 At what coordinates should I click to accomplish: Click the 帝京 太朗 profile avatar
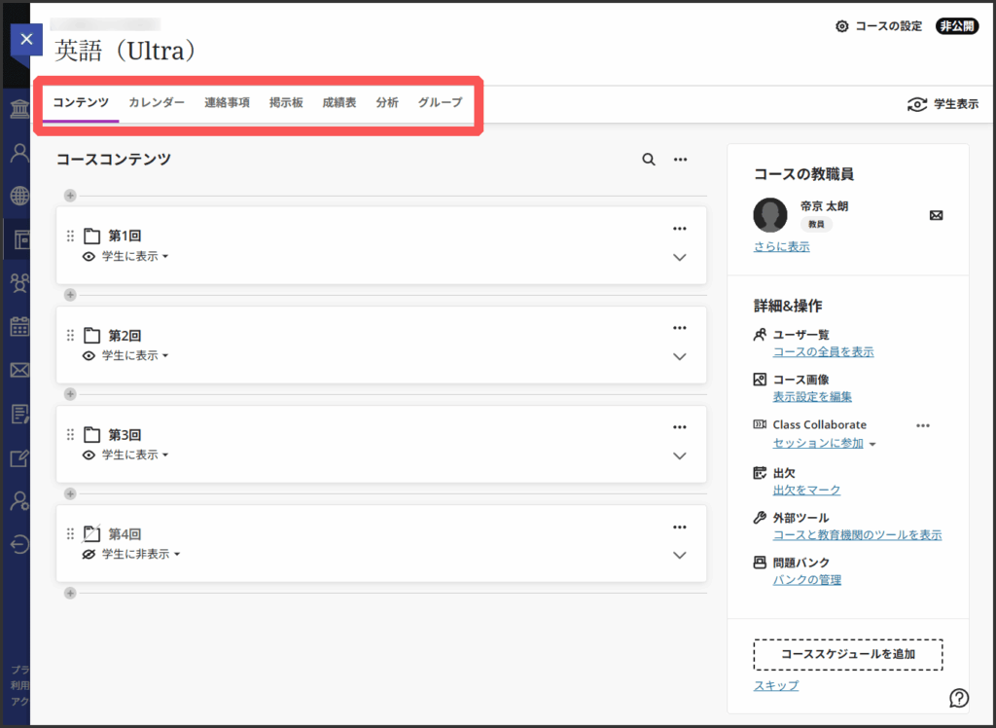tap(770, 215)
